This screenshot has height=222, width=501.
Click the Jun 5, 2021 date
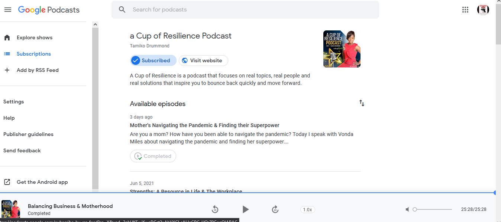pos(142,183)
